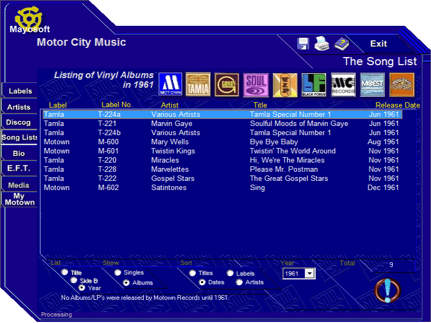Click the exclamation mark ring icon
Screen dimensions: 431x323
click(387, 291)
